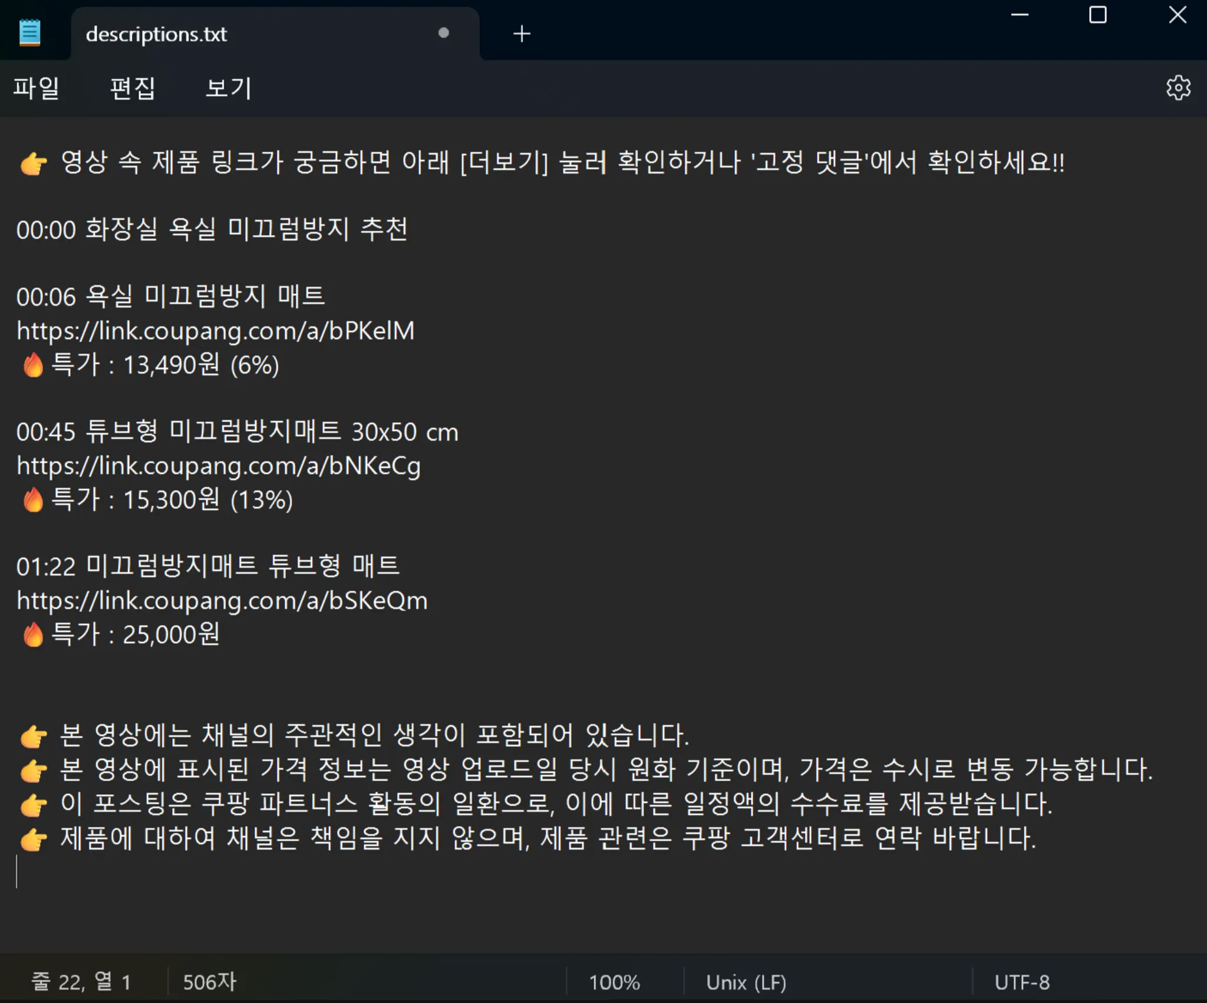The height and width of the screenshot is (1003, 1207).
Task: Place cursor on the empty last line
Action: click(x=177, y=872)
